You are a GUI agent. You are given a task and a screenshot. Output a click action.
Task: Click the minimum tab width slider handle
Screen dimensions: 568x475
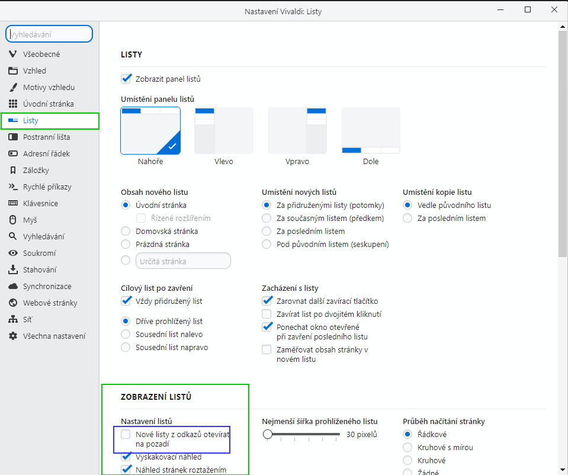pyautogui.click(x=268, y=434)
